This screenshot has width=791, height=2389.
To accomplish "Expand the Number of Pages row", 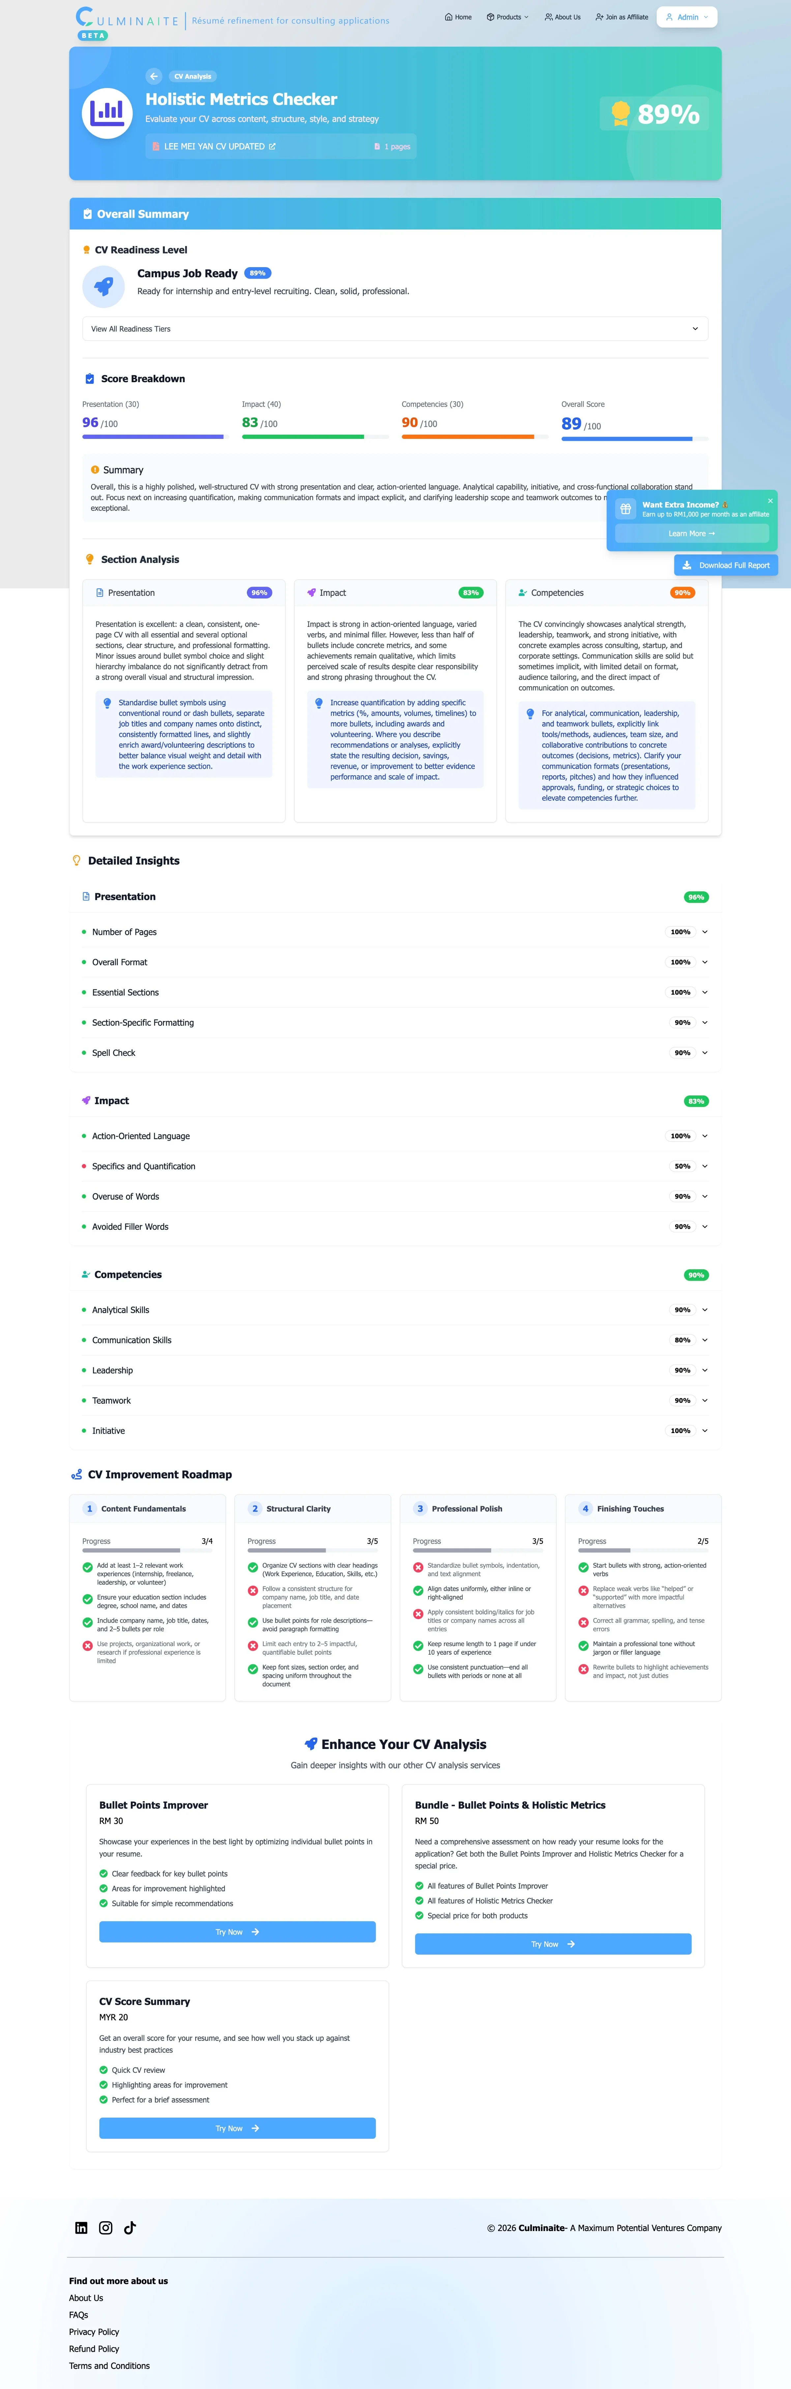I will click(395, 932).
